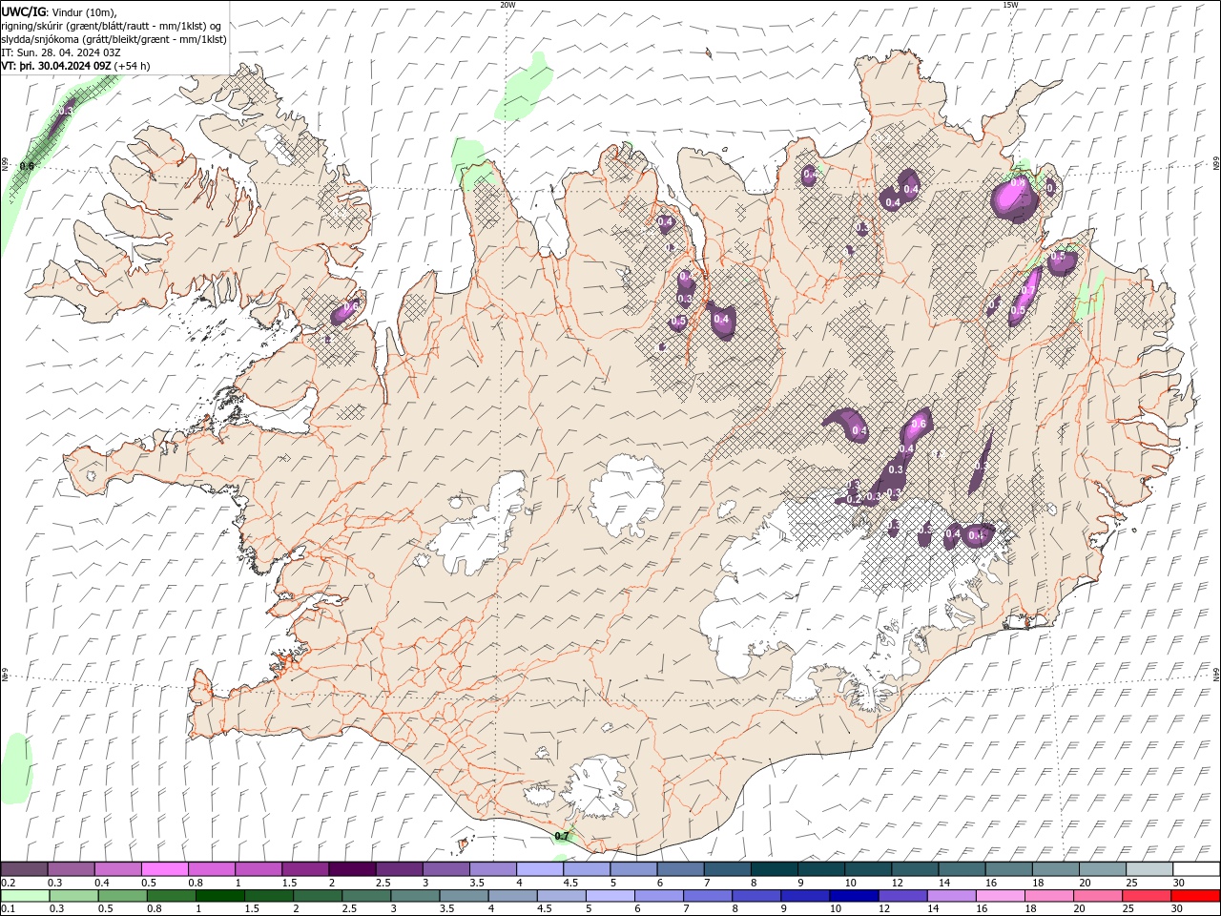
Task: Click the upper legend swatch spanning 25–30
Action: tap(1149, 869)
